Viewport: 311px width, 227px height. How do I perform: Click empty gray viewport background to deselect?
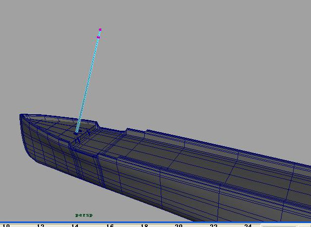[198, 59]
